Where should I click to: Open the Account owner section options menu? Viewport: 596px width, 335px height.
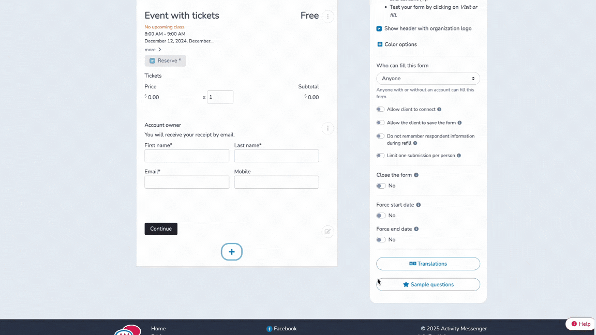327,128
